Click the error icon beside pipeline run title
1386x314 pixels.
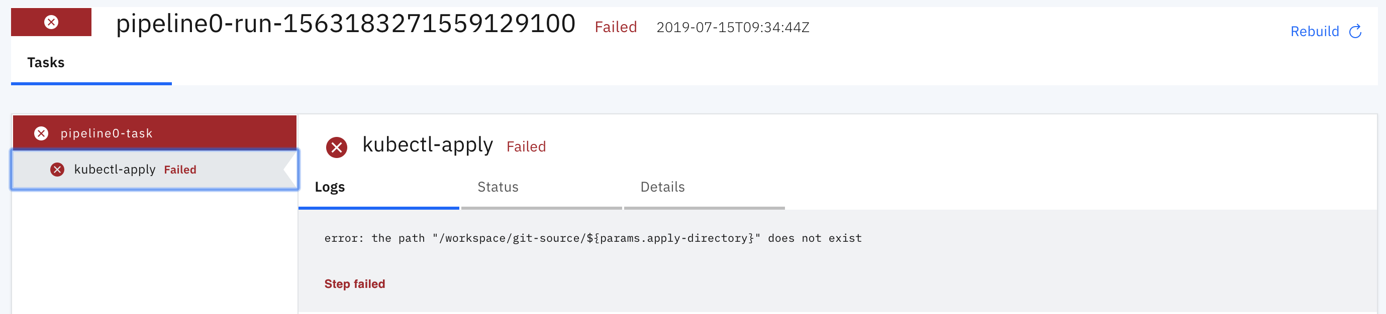pyautogui.click(x=50, y=22)
